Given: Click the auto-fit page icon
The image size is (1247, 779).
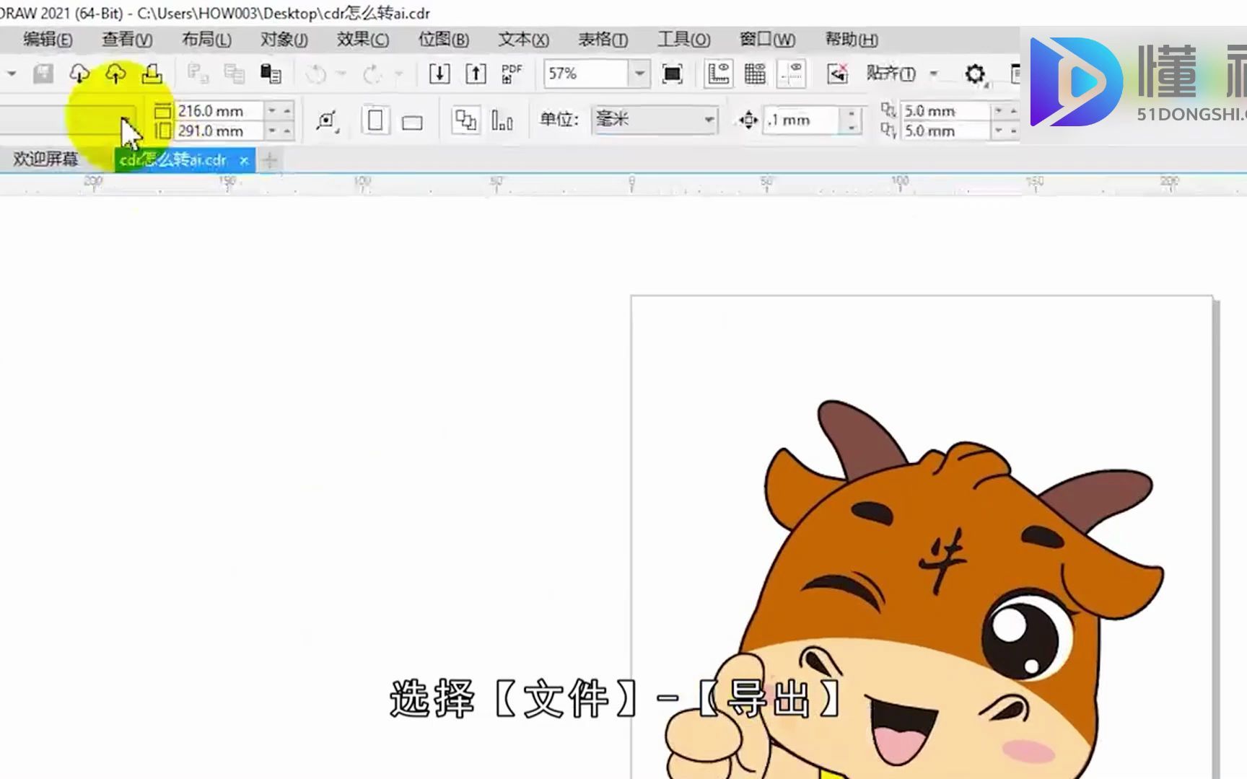Looking at the screenshot, I should [327, 121].
